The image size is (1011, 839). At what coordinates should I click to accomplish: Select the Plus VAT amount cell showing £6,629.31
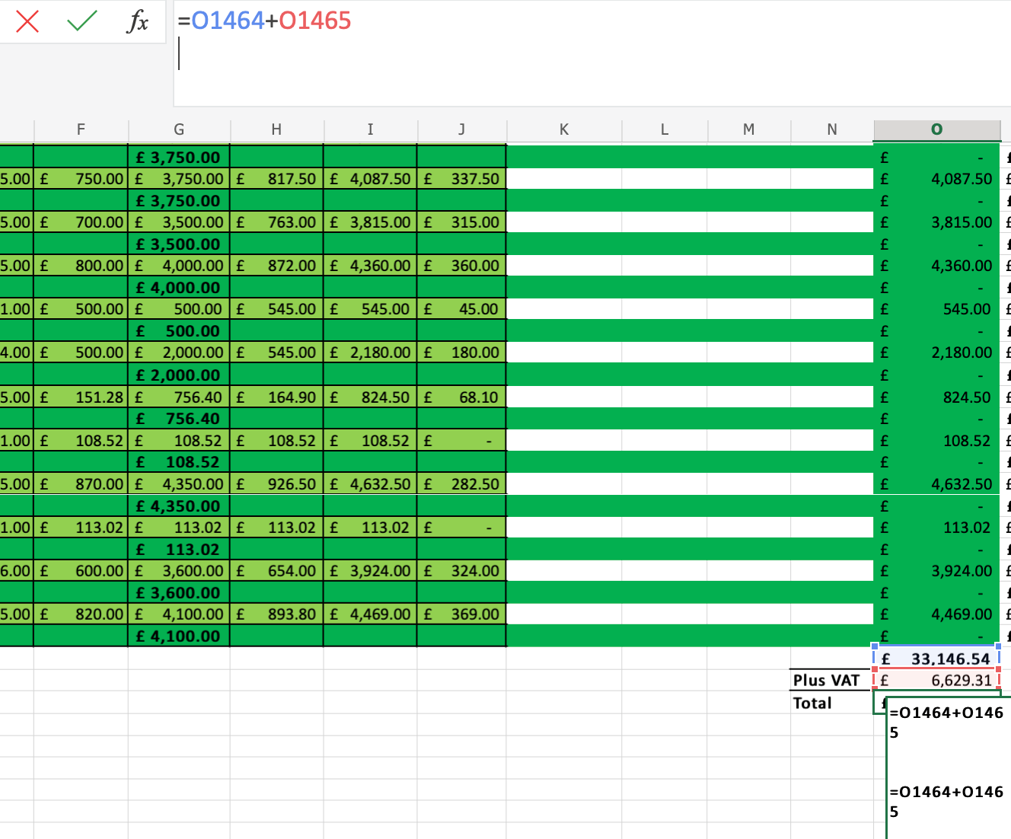(x=936, y=680)
